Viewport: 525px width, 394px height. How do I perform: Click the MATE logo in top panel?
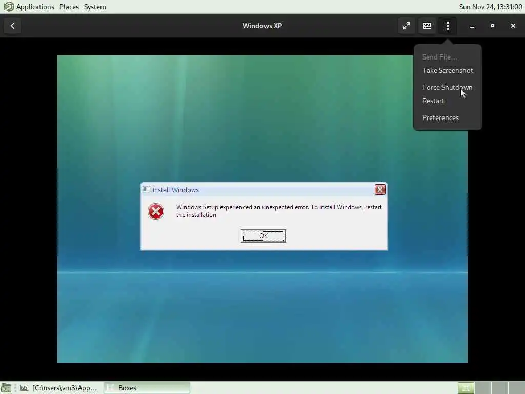click(8, 7)
